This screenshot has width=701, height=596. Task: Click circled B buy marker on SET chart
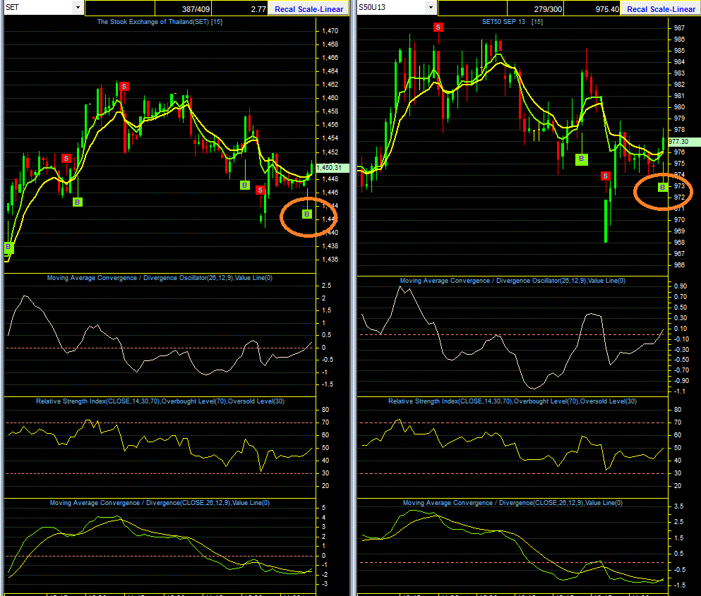306,214
